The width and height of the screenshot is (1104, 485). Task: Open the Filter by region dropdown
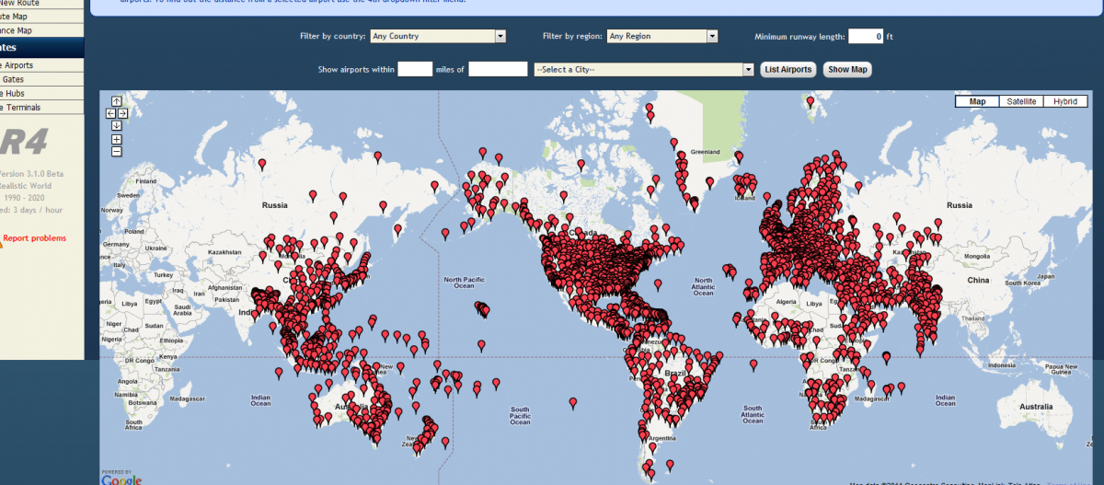pyautogui.click(x=662, y=36)
